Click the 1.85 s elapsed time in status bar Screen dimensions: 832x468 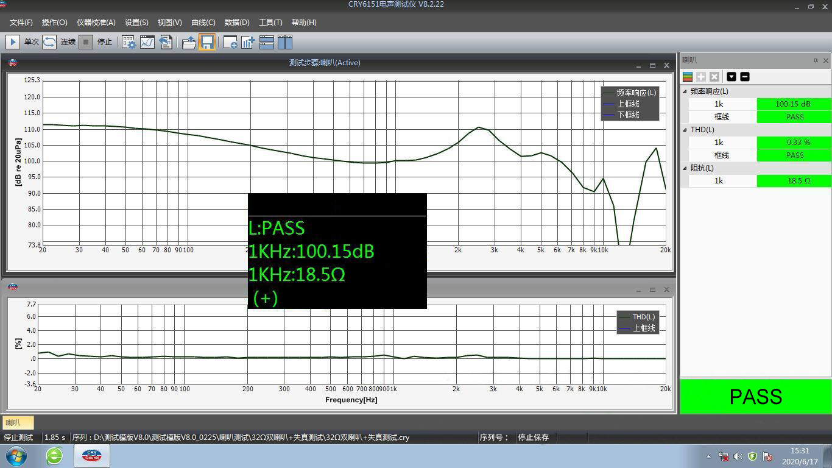point(55,438)
